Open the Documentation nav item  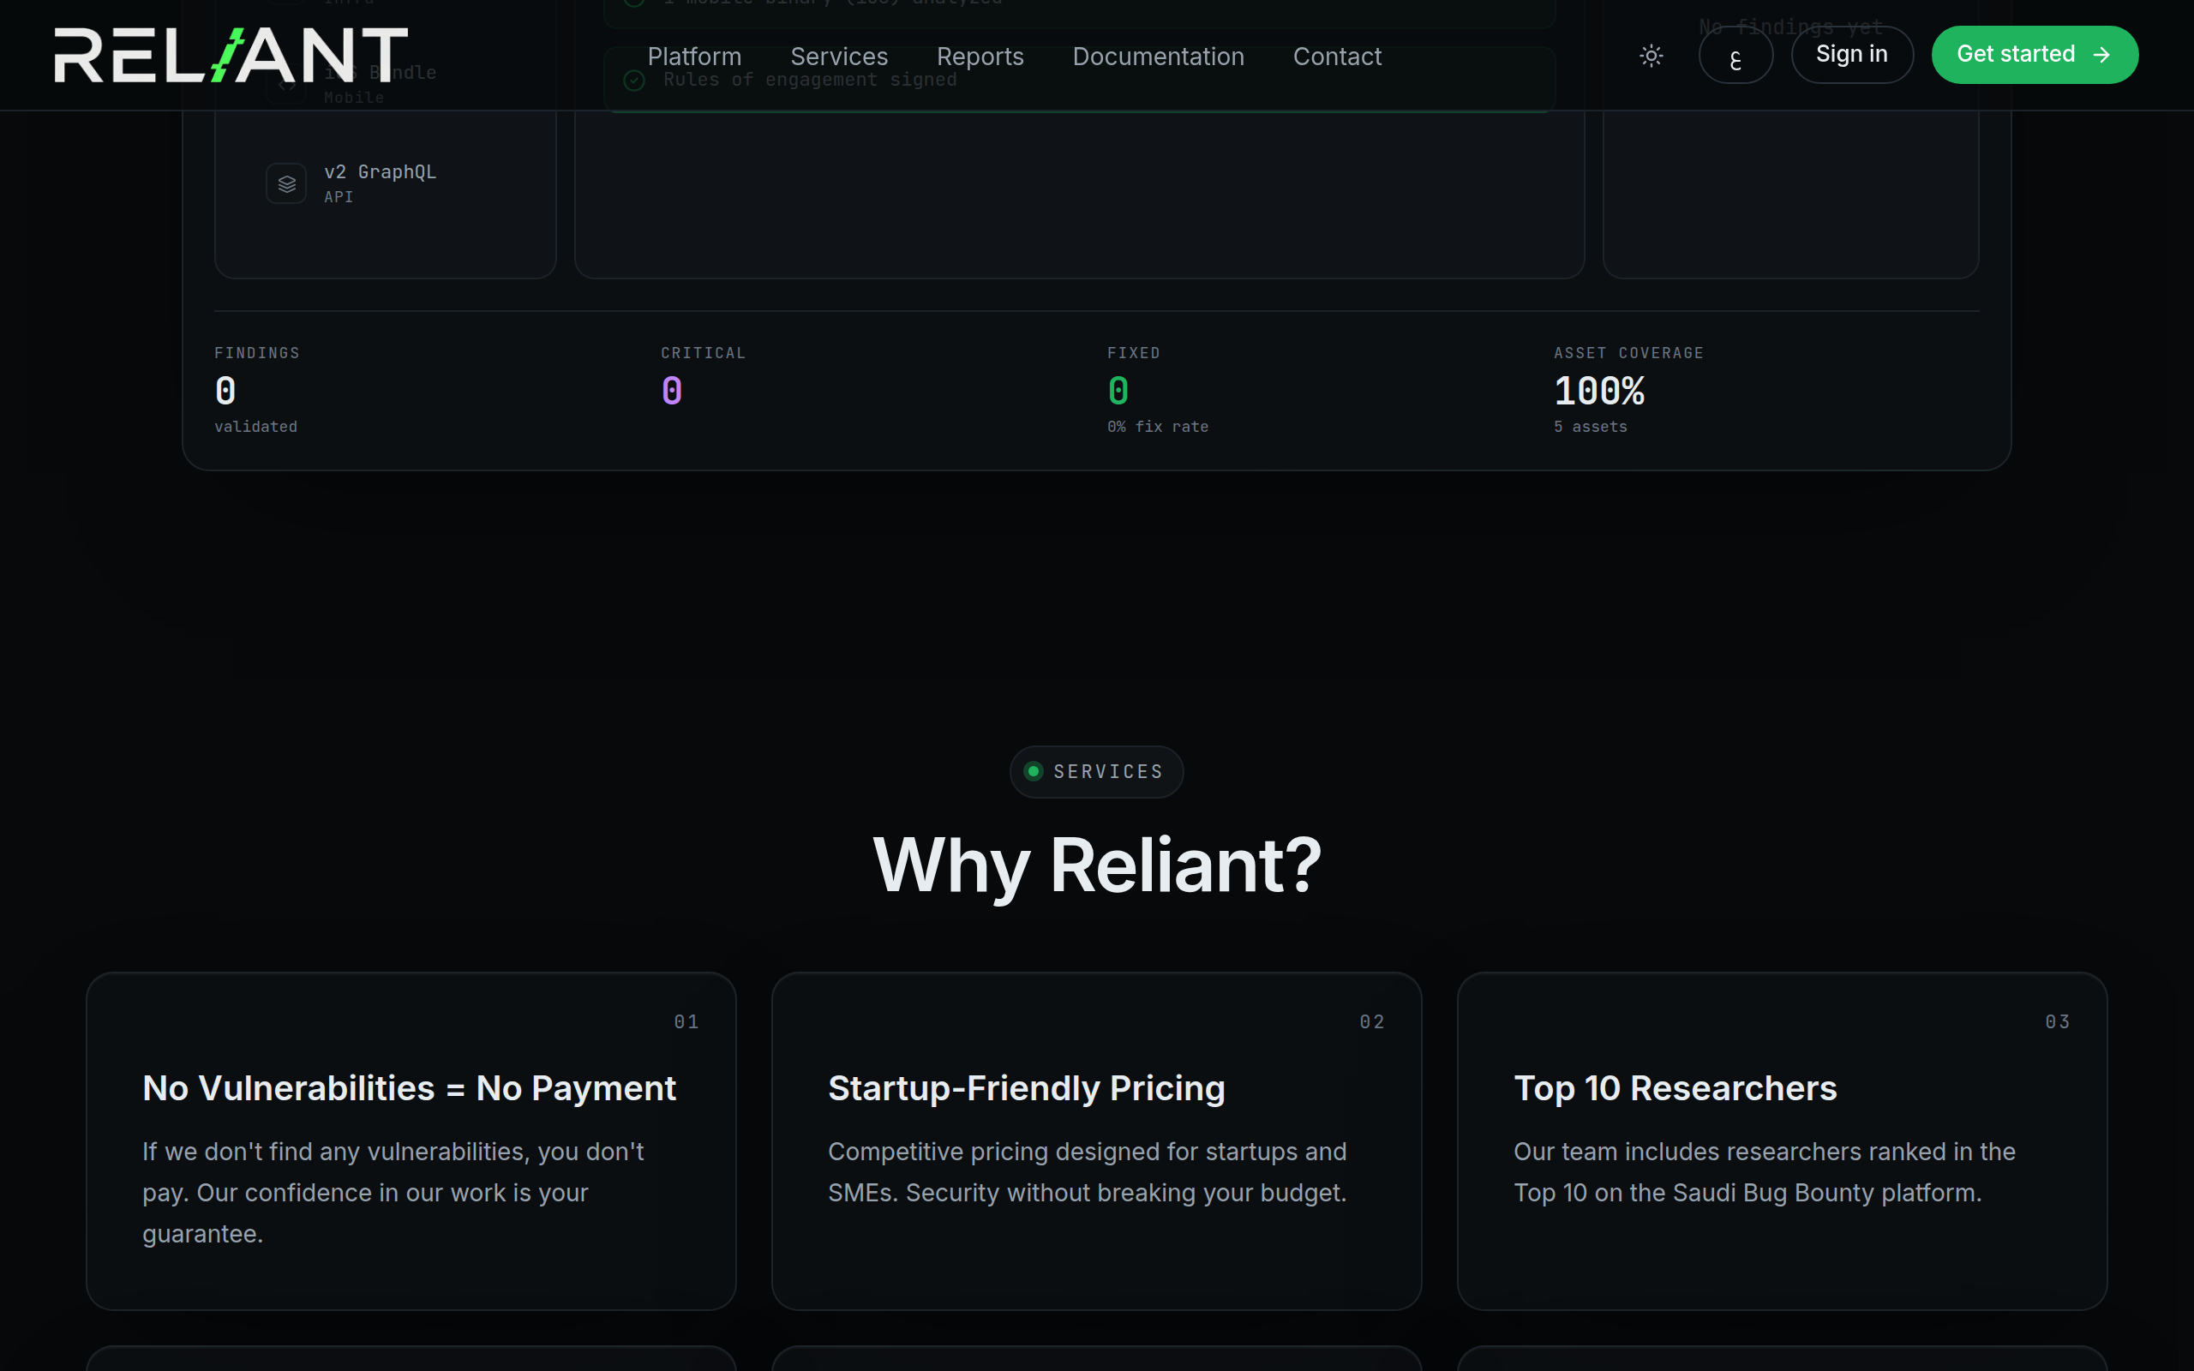click(1158, 57)
